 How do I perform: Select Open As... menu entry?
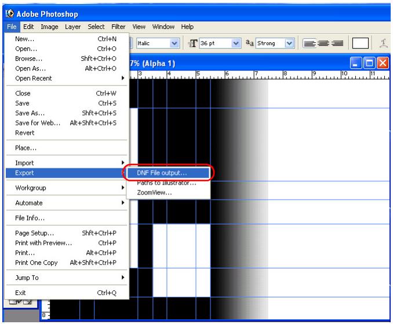pos(67,68)
